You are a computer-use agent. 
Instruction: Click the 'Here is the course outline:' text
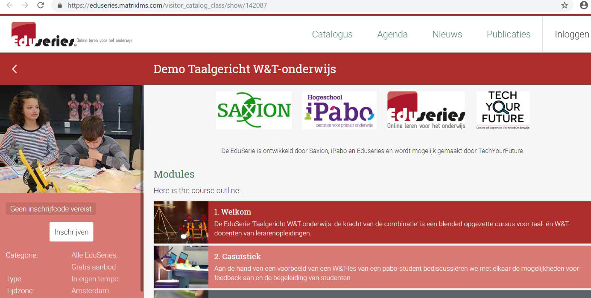tap(197, 190)
